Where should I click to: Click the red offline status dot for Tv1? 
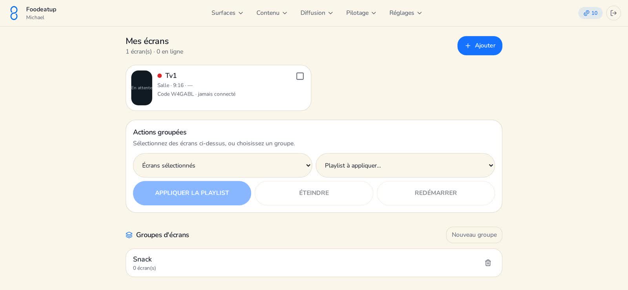160,76
